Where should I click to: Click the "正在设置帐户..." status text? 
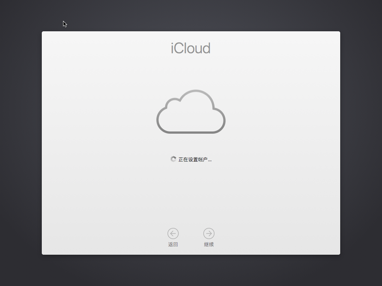tap(195, 159)
